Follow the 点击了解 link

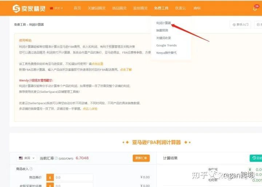pyautogui.click(x=126, y=69)
